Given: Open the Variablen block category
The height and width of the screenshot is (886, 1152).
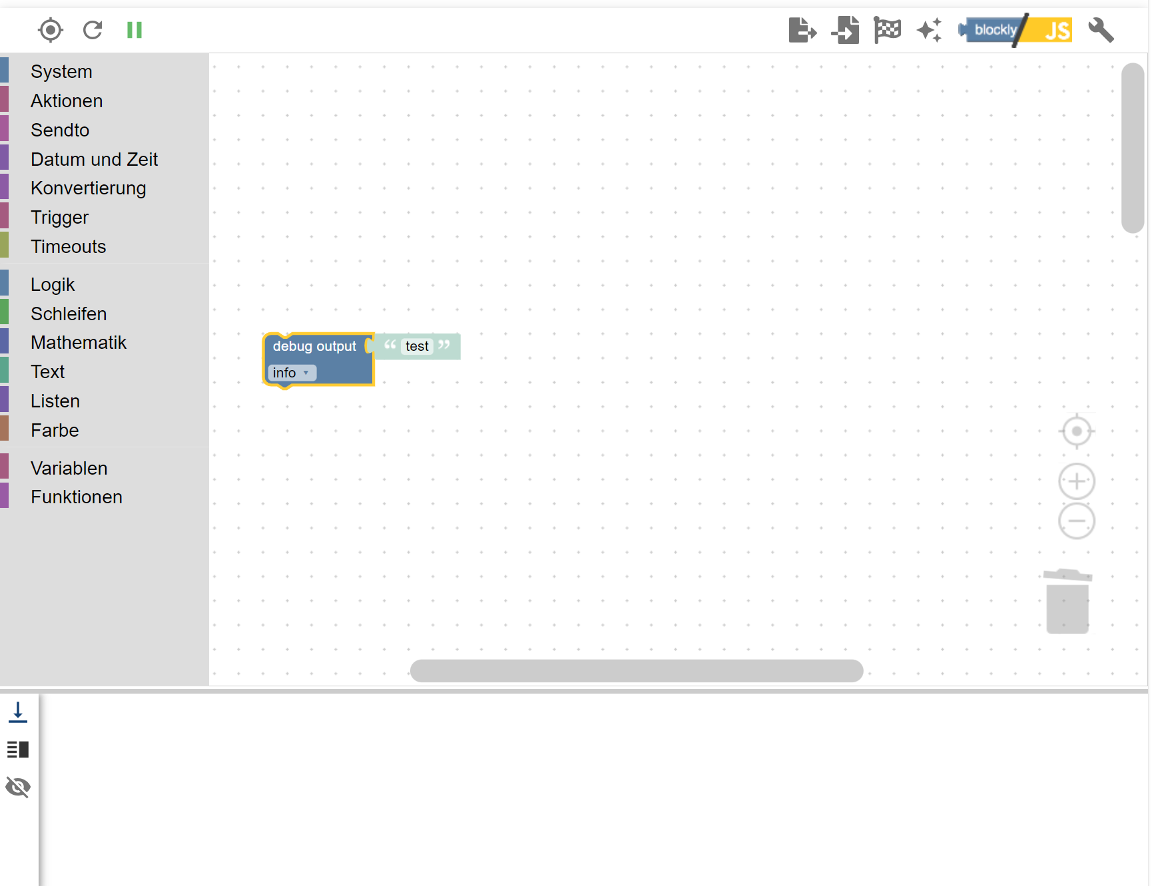Looking at the screenshot, I should pyautogui.click(x=105, y=469).
